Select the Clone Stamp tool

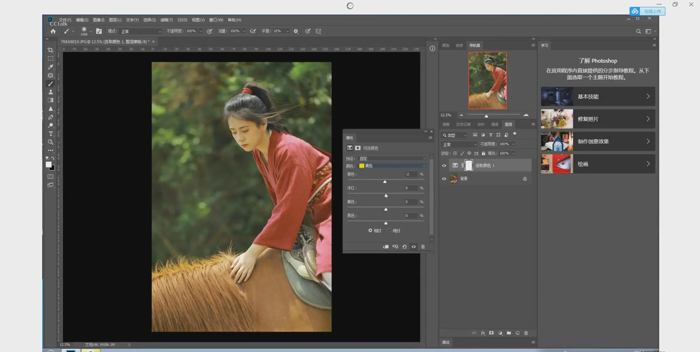point(50,92)
